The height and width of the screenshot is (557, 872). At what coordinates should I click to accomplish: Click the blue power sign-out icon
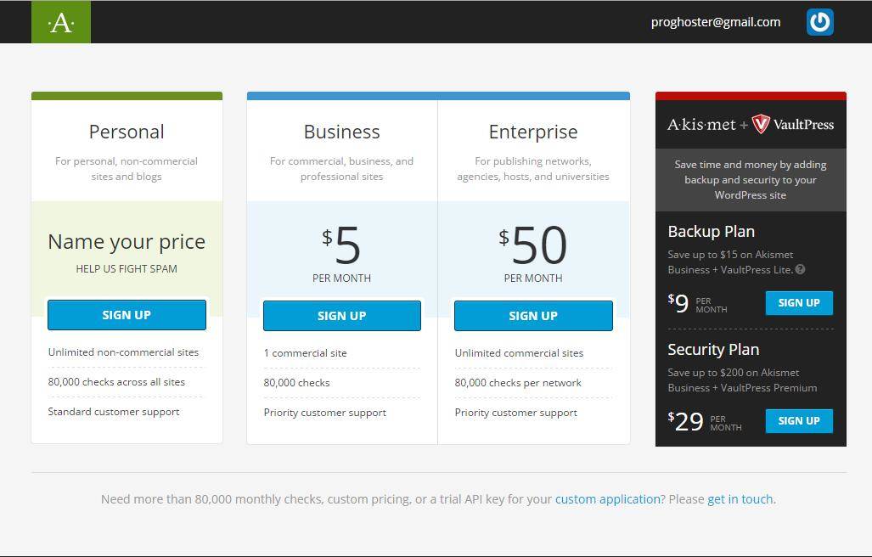click(x=819, y=22)
